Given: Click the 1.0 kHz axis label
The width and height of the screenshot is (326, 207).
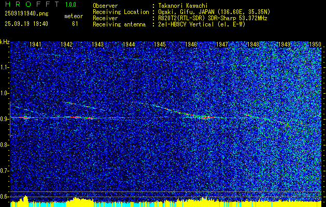Looking at the screenshot, I should tap(4, 93).
